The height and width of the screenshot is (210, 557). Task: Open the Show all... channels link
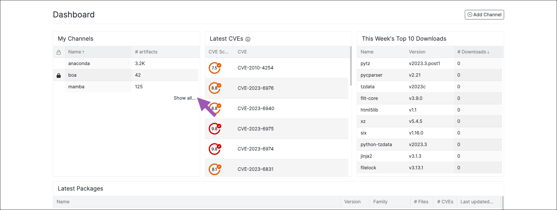pos(185,98)
